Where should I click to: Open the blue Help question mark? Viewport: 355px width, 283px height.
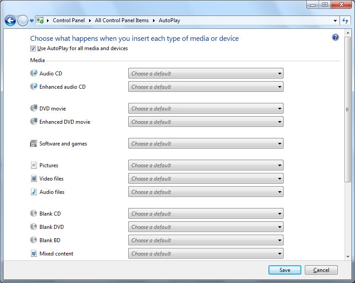(x=335, y=37)
